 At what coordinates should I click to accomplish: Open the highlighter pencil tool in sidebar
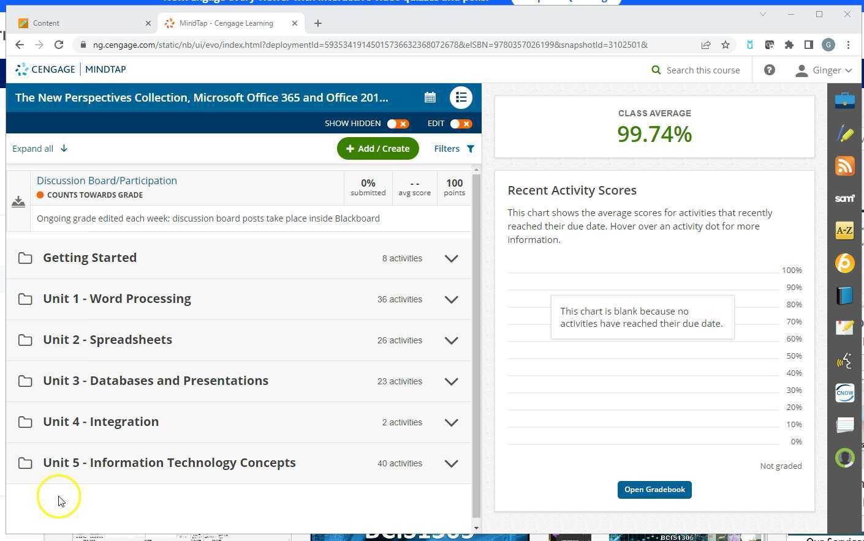pos(844,133)
